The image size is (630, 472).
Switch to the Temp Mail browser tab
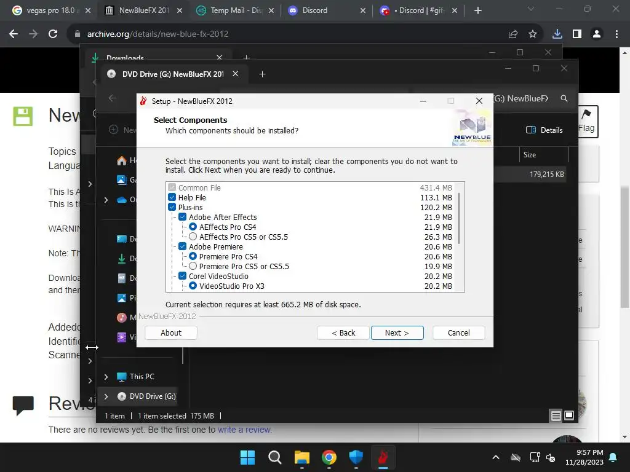[x=235, y=10]
